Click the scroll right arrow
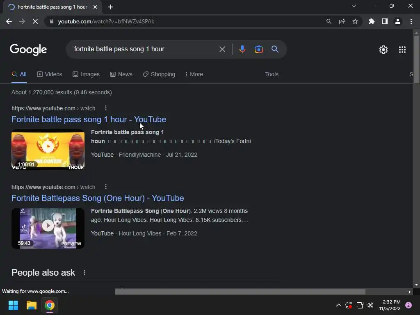Screen dimensions: 420x315 (410, 292)
